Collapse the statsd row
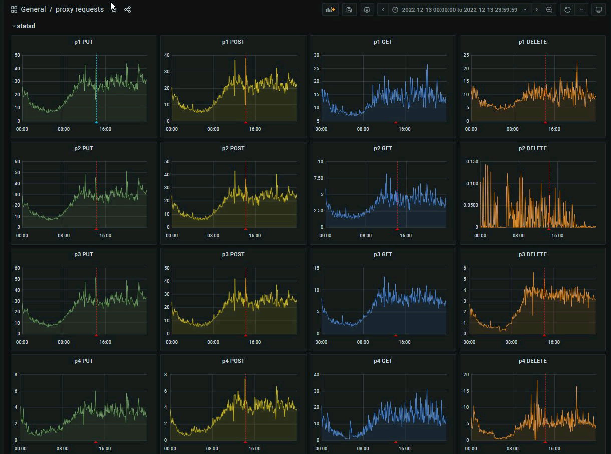The height and width of the screenshot is (454, 611). tap(24, 26)
